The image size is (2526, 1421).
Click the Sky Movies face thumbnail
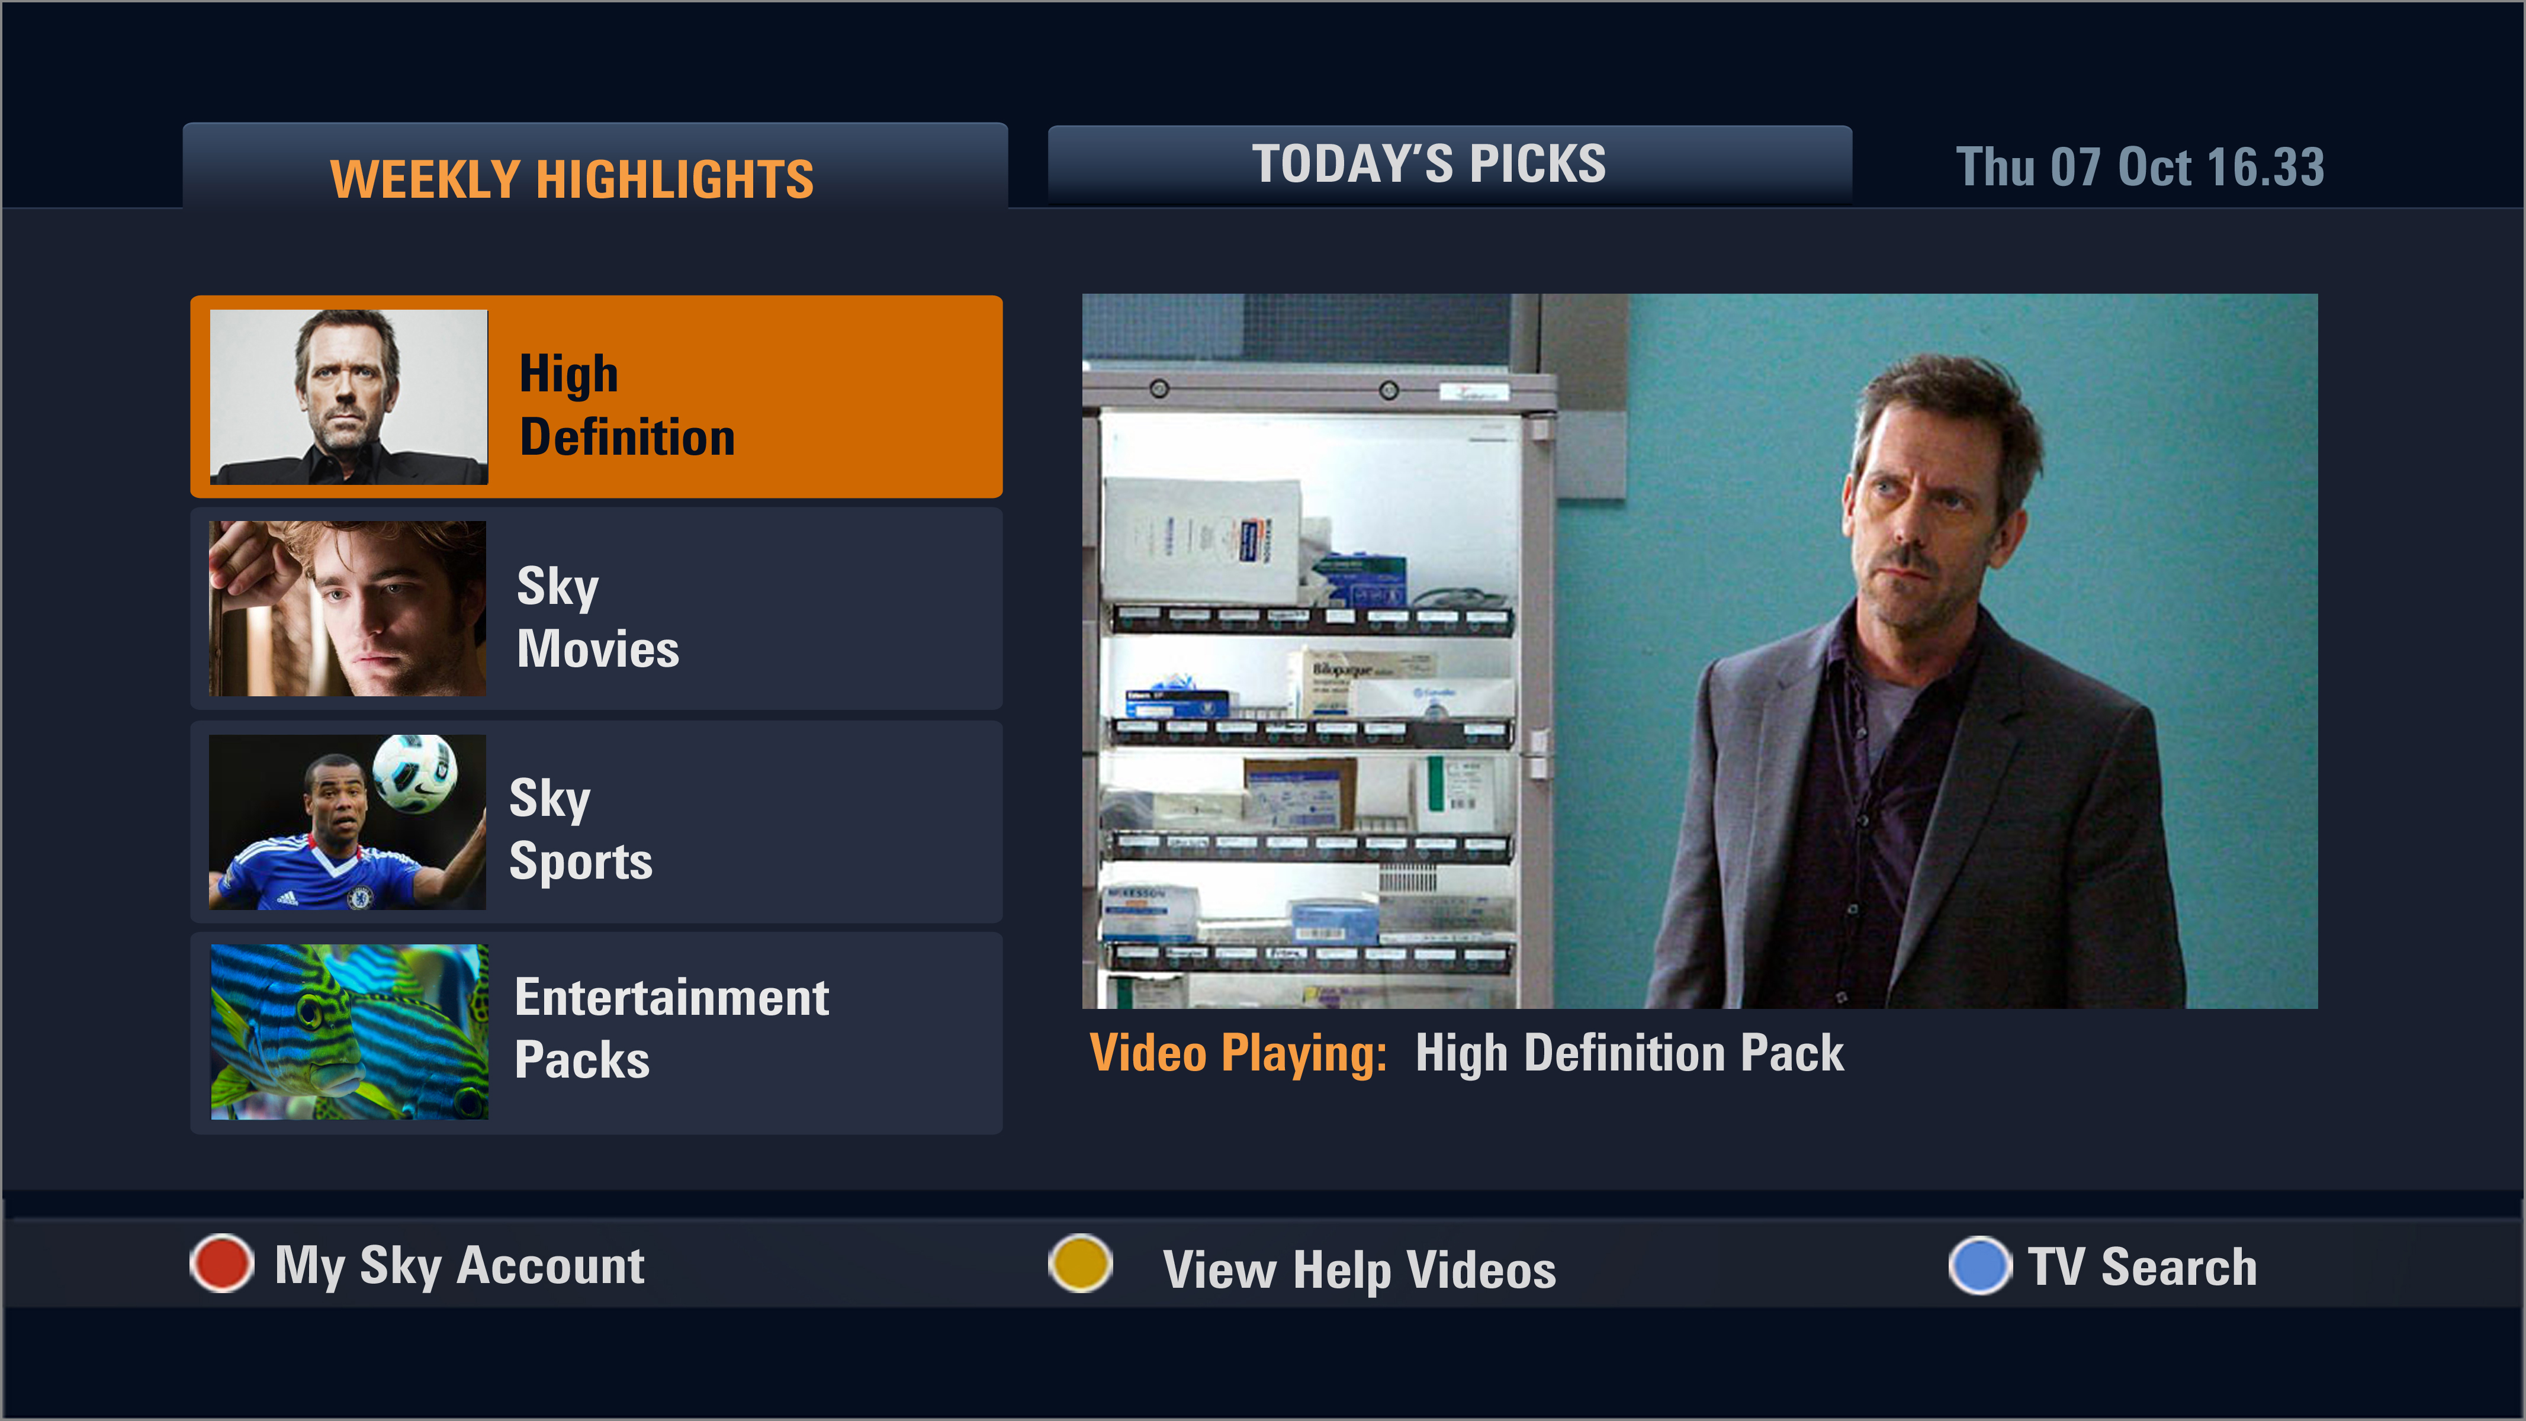347,609
